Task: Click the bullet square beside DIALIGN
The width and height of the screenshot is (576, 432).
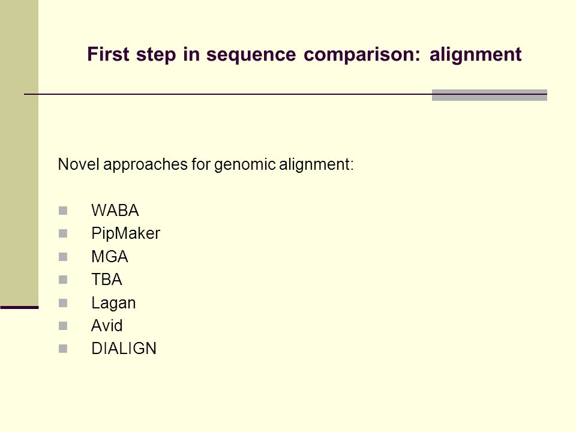Action: pos(63,349)
